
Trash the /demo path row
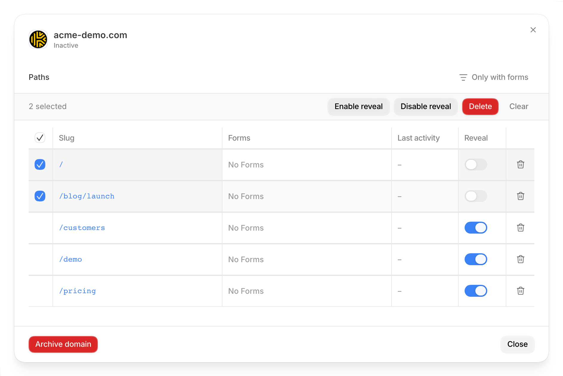point(521,259)
